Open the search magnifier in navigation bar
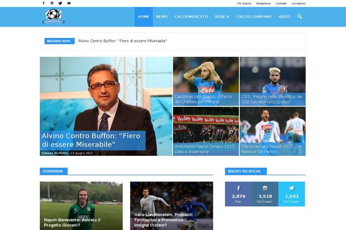 [x=299, y=17]
